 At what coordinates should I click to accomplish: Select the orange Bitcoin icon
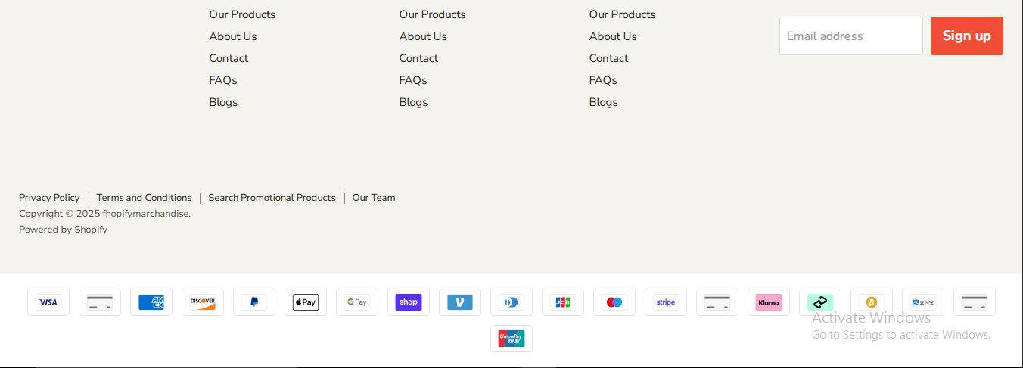[872, 302]
